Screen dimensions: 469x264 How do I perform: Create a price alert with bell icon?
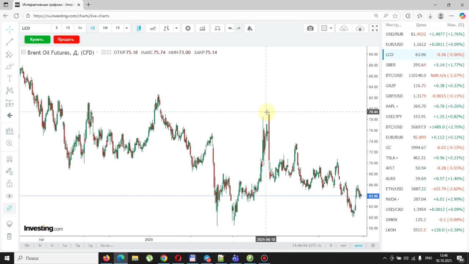click(250, 28)
